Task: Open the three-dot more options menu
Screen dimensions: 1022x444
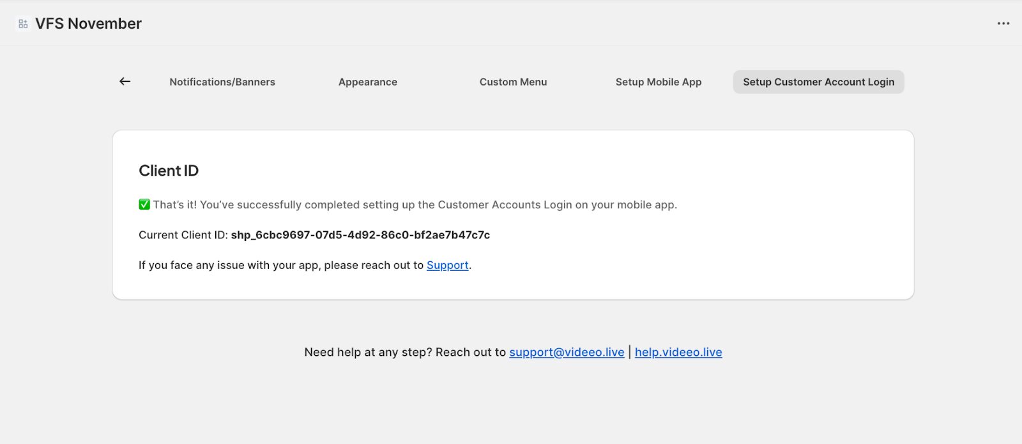Action: (x=1003, y=24)
